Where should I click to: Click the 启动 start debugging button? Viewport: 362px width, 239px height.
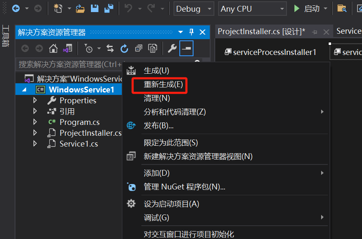(307, 9)
